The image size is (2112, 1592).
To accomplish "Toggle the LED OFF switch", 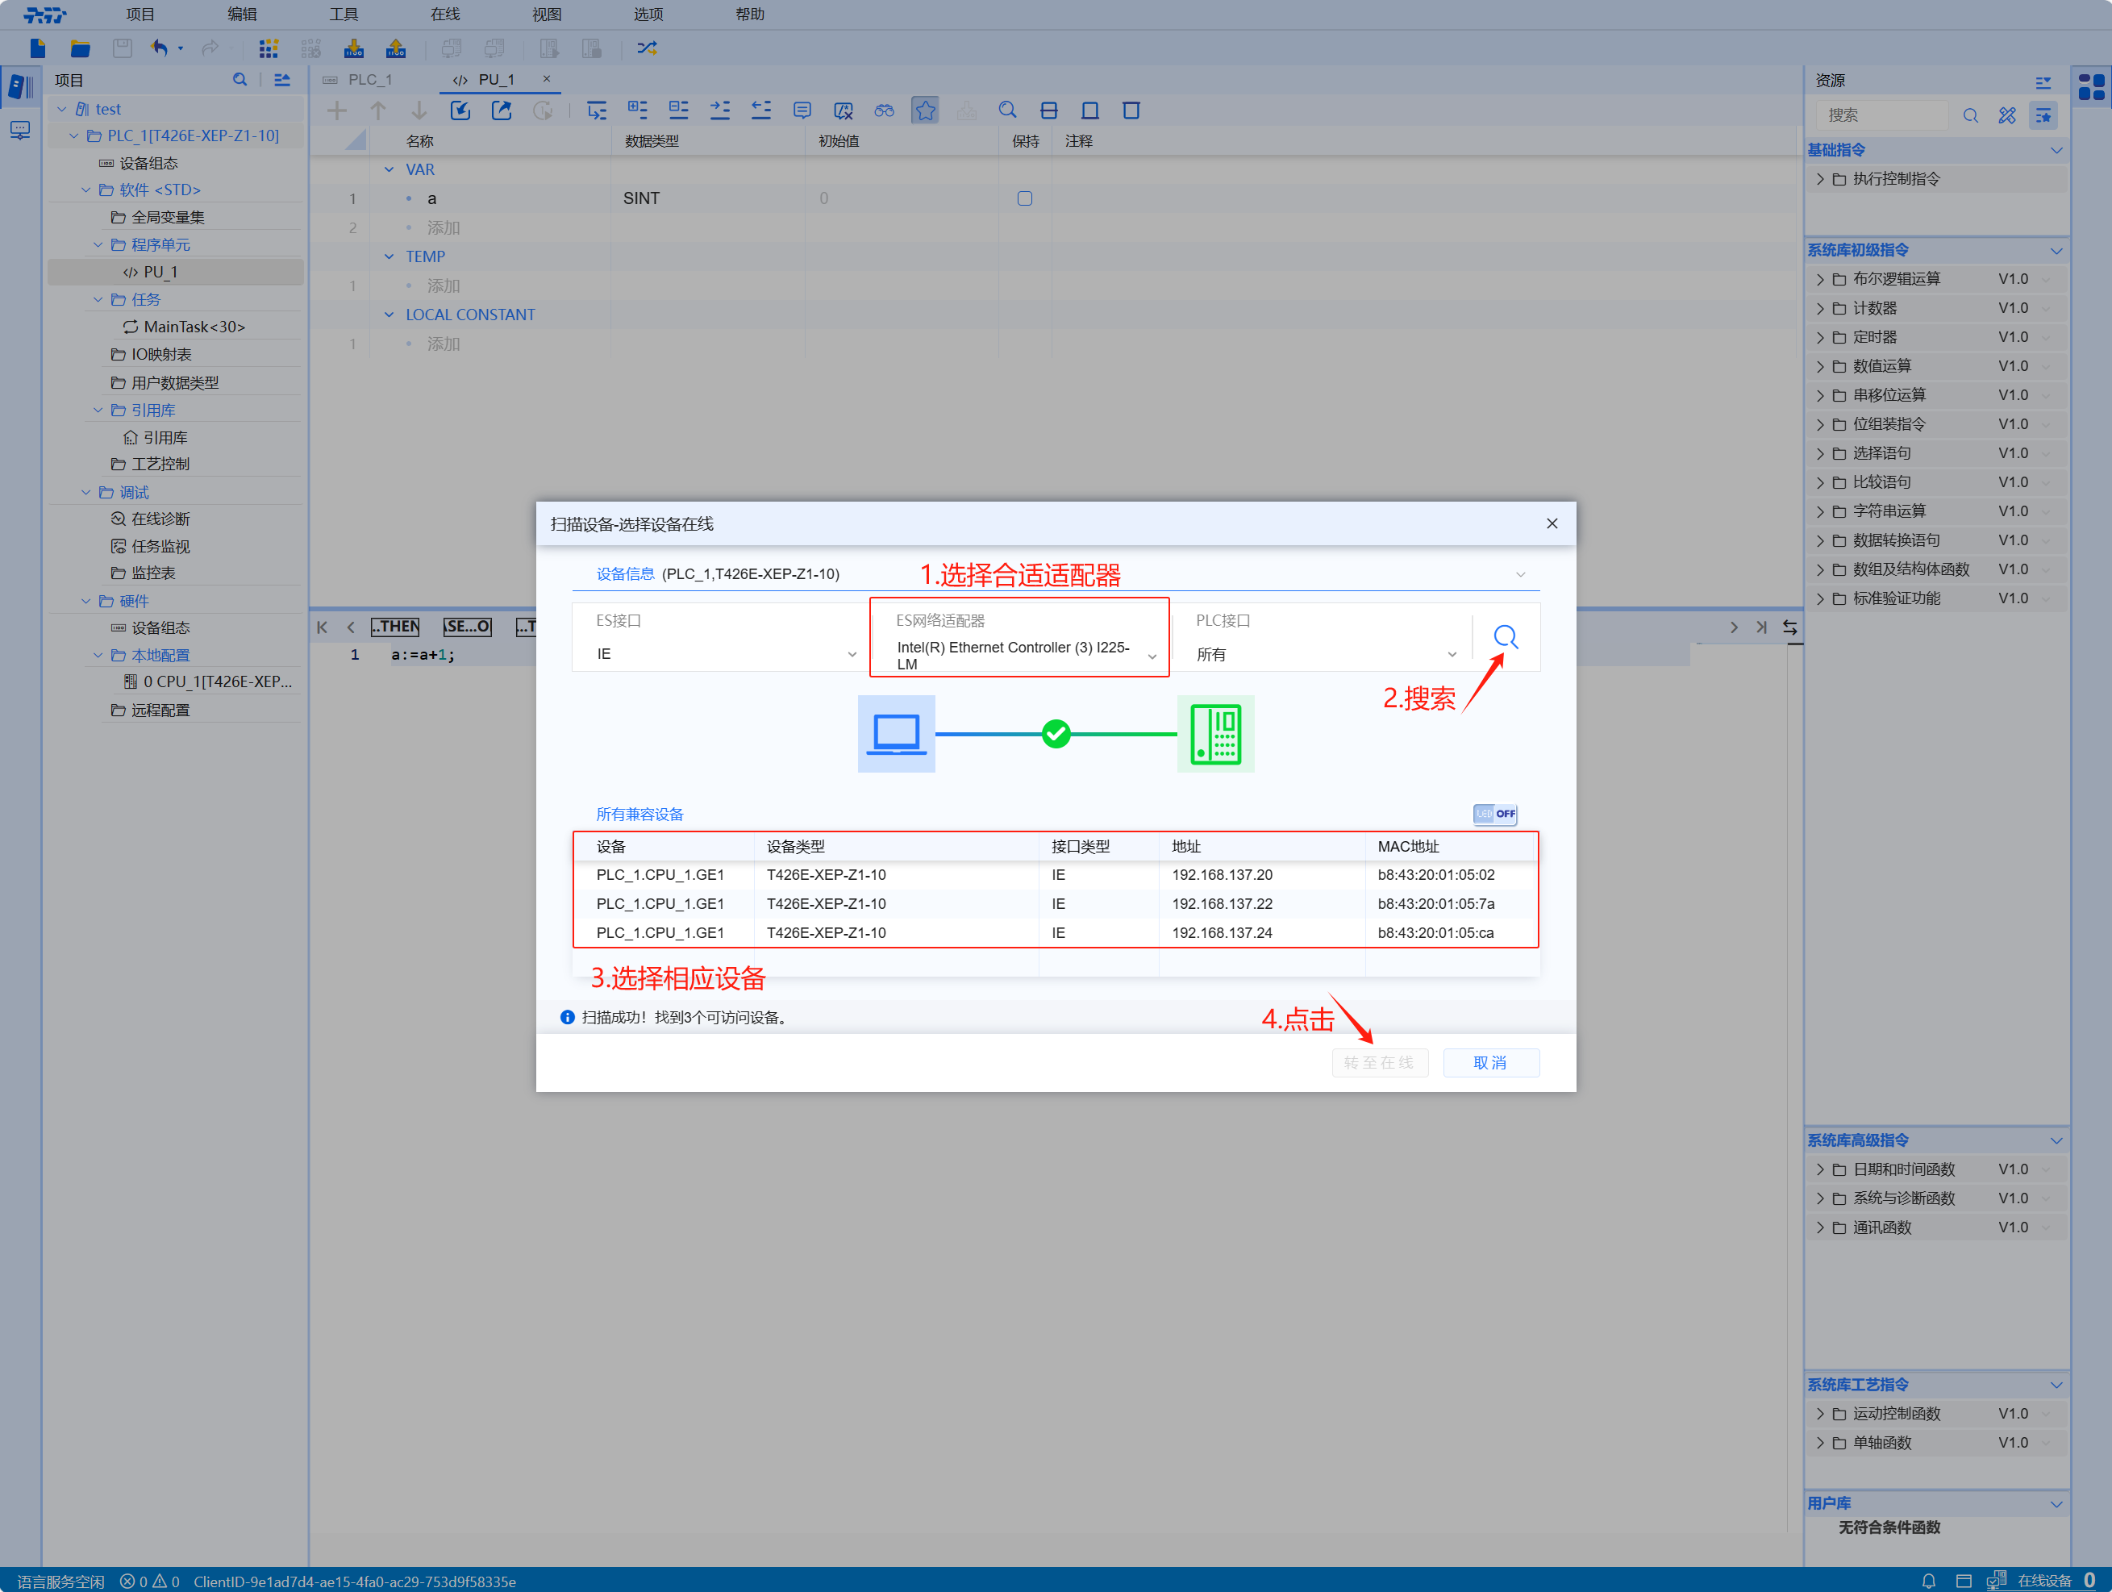I will [x=1494, y=814].
